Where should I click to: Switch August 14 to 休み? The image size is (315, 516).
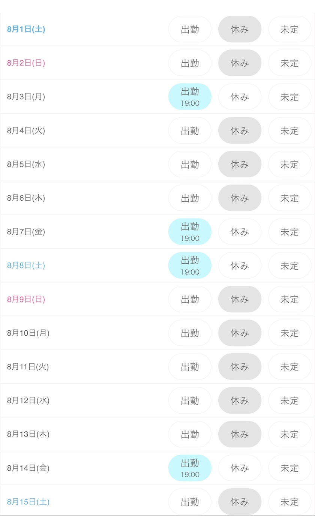pyautogui.click(x=240, y=468)
